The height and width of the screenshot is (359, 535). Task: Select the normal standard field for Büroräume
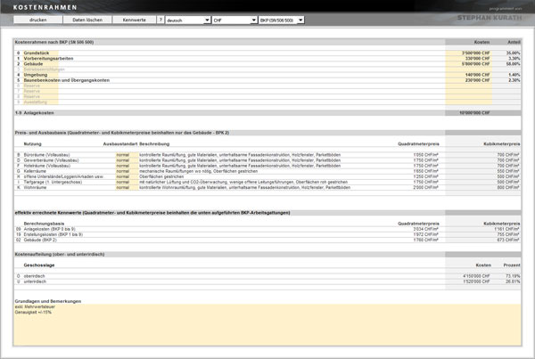[127, 155]
